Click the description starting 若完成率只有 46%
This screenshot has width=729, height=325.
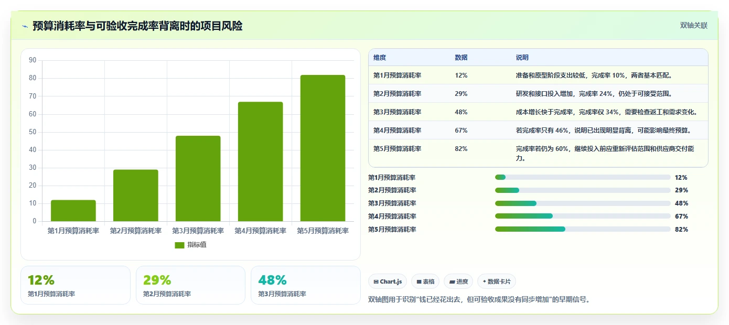603,131
